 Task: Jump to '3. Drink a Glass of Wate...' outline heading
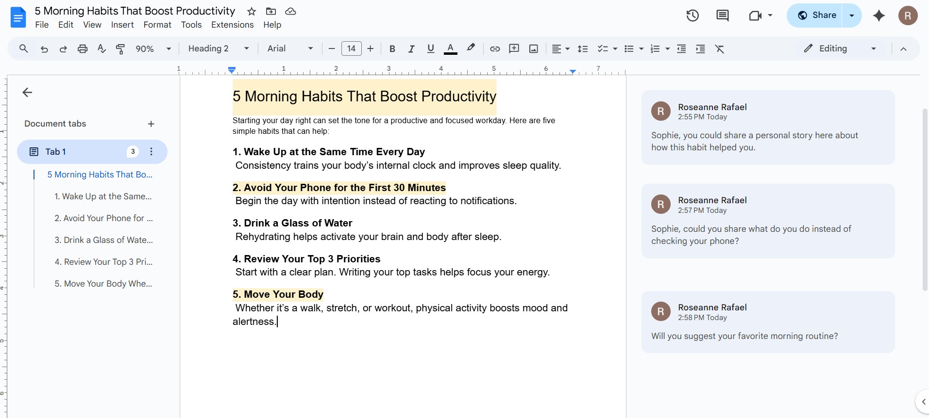(x=103, y=240)
